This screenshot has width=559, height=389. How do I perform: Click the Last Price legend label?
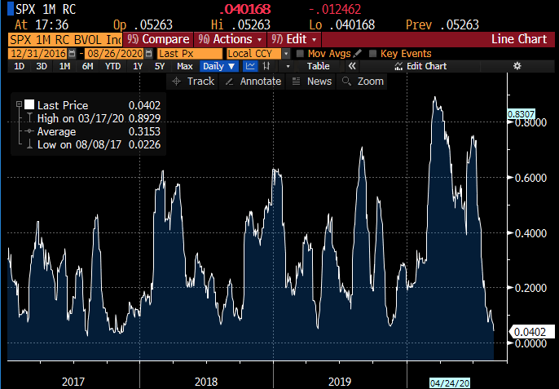63,105
